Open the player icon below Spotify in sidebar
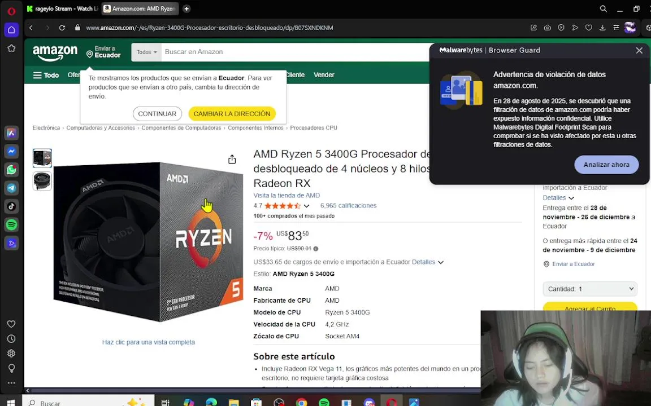 (11, 243)
